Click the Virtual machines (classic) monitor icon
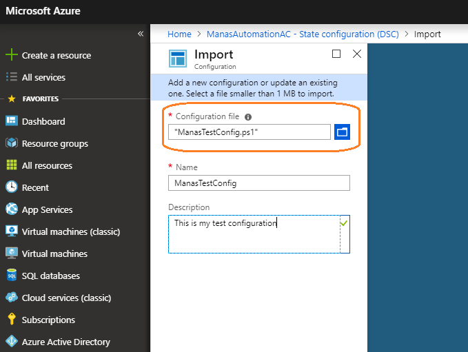The width and height of the screenshot is (468, 352). click(12, 231)
